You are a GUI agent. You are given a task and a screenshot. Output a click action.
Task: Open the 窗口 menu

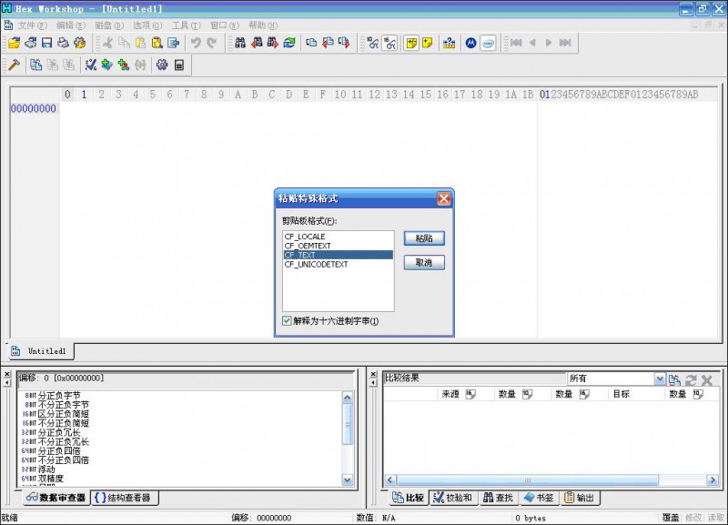[224, 25]
